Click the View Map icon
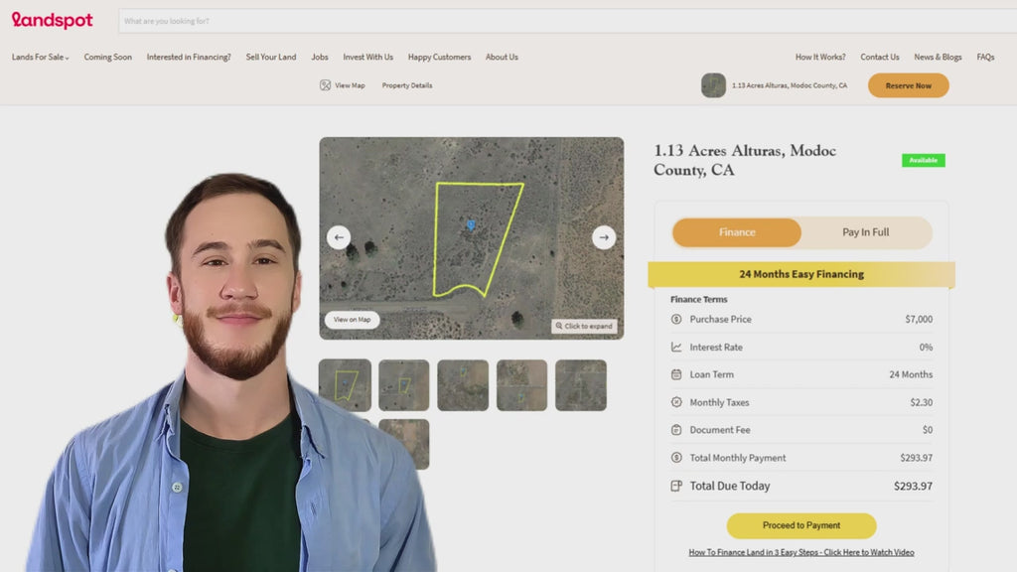 click(x=325, y=85)
